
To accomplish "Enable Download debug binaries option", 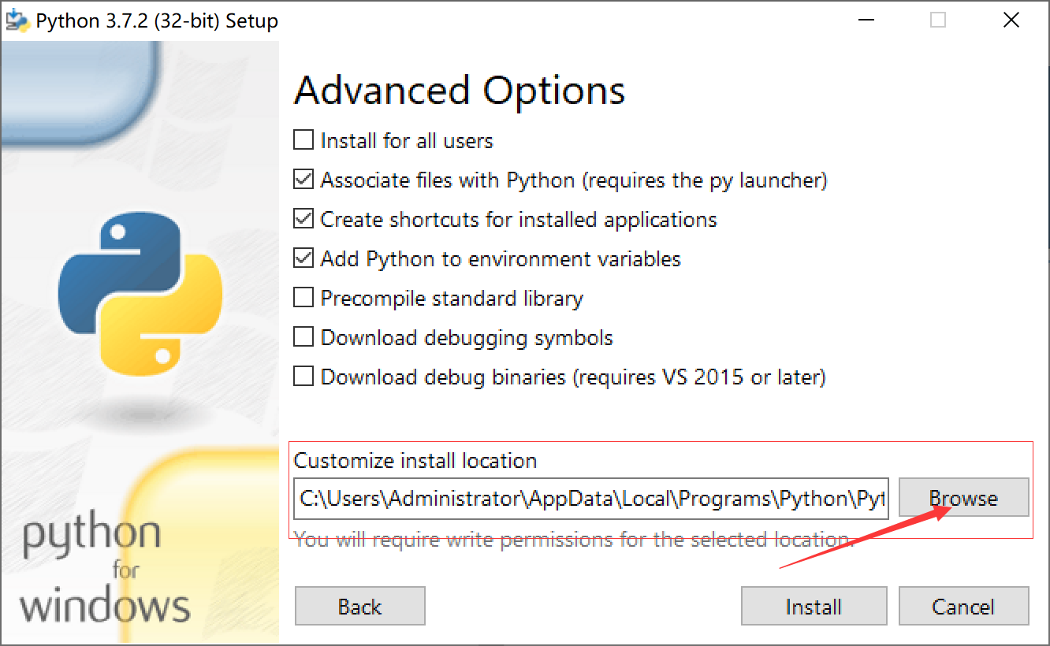I will click(x=303, y=376).
